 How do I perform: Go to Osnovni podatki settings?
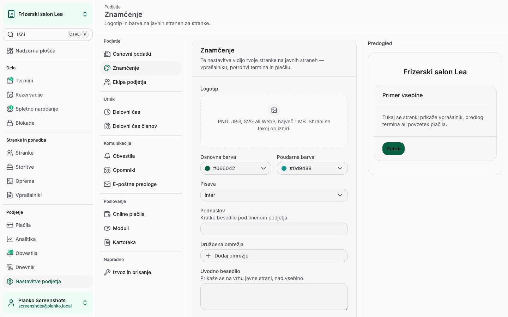point(141,54)
